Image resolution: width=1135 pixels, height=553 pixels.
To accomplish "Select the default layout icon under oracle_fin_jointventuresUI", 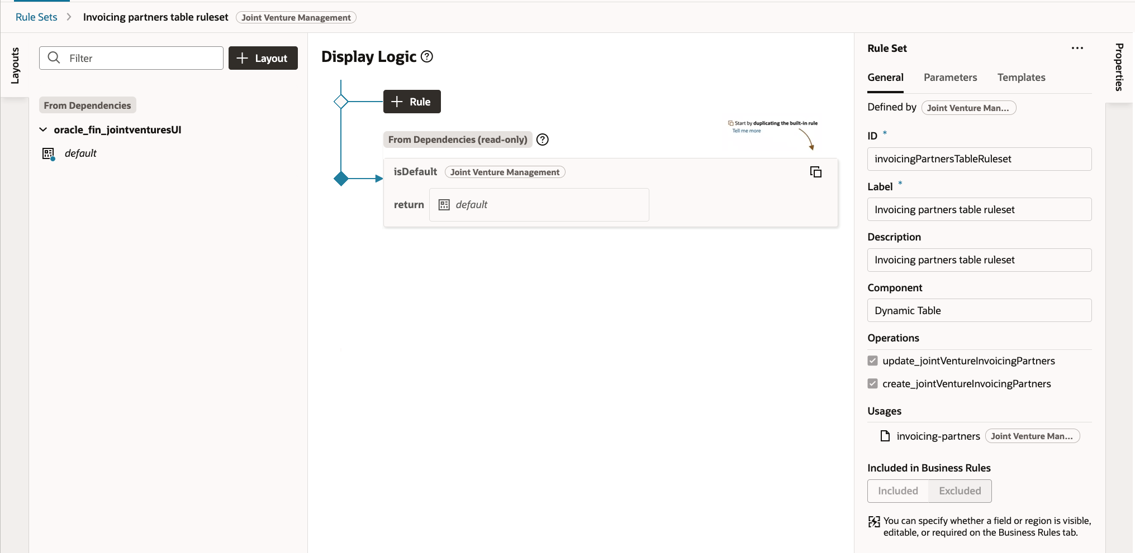I will (x=49, y=153).
